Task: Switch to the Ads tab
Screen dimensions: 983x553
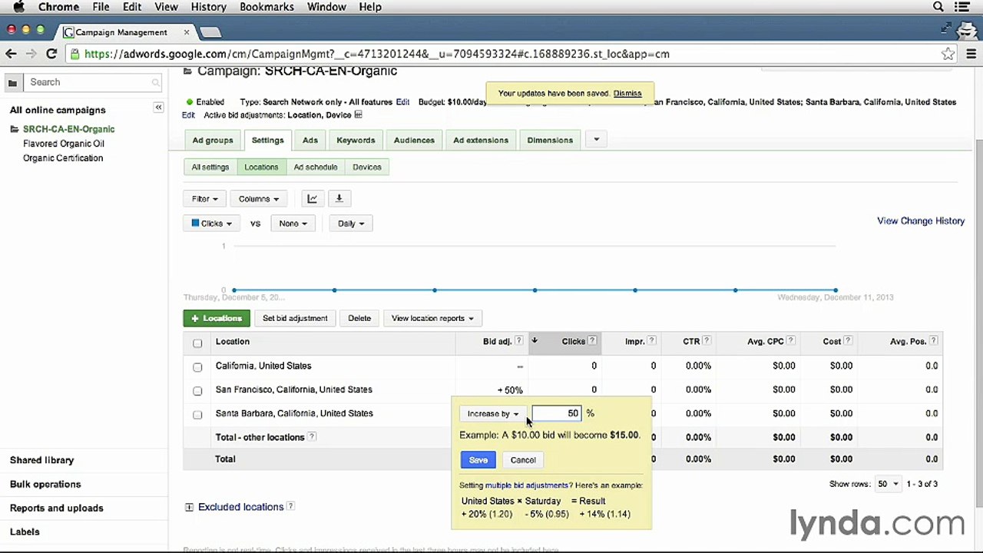Action: pyautogui.click(x=310, y=141)
